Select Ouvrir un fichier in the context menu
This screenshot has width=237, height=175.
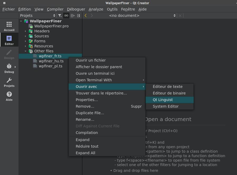(107, 60)
